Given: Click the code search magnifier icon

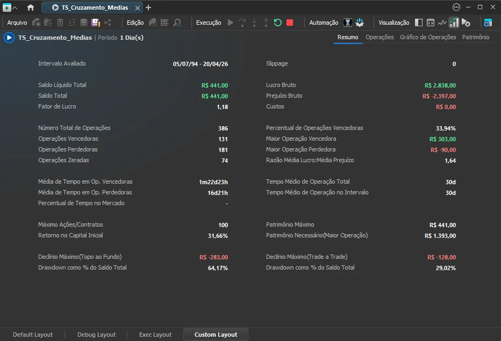Looking at the screenshot, I should [x=177, y=23].
